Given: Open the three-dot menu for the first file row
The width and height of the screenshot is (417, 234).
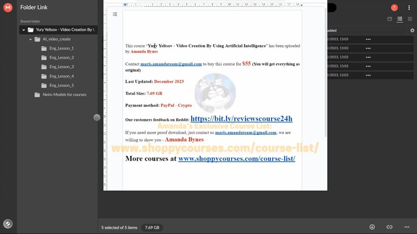Looking at the screenshot, I should tap(368, 39).
